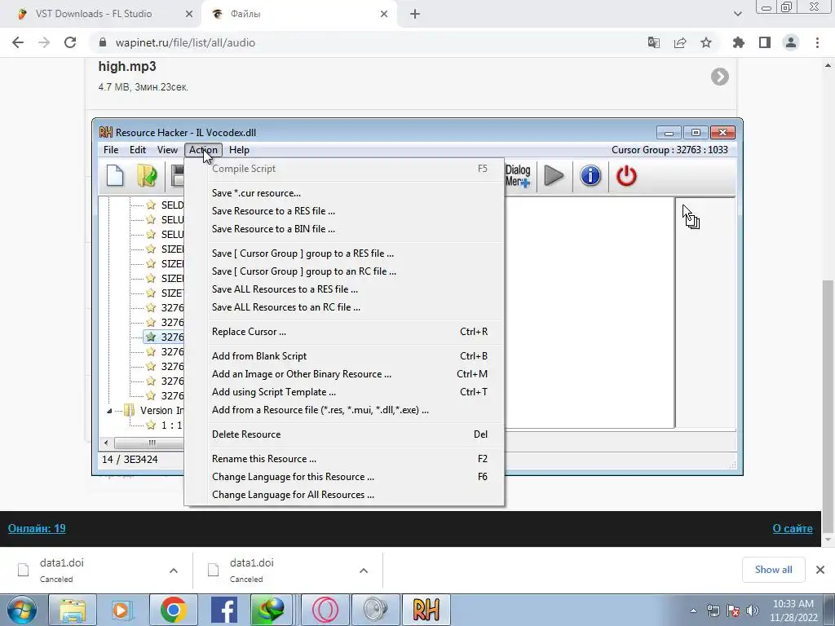The image size is (835, 626).
Task: Click the Save disk icon in toolbar
Action: [x=177, y=176]
